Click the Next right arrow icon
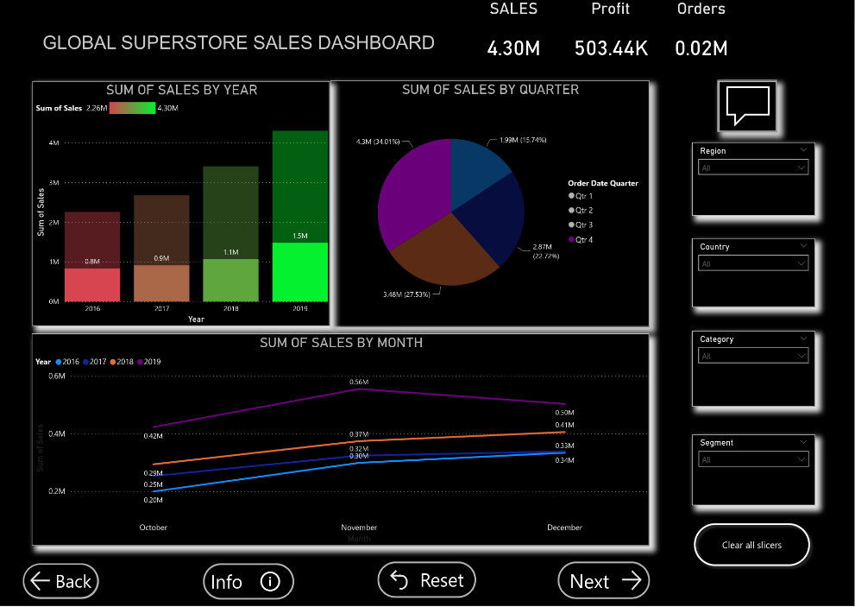 pos(632,580)
